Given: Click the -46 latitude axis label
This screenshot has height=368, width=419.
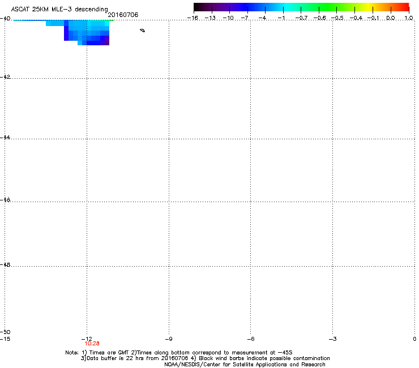Looking at the screenshot, I should (x=5, y=200).
